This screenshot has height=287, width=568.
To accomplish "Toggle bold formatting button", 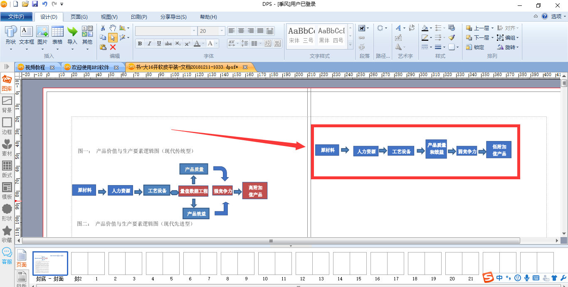I will click(140, 43).
